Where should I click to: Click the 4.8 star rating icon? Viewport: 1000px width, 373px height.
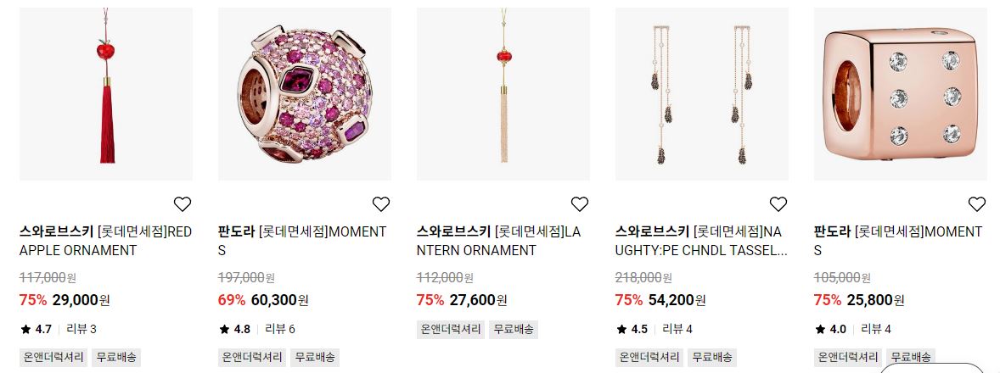pos(224,329)
